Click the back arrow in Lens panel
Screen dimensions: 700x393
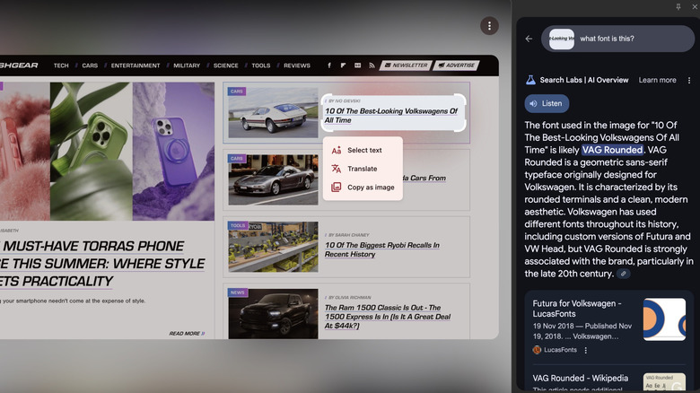pos(529,39)
